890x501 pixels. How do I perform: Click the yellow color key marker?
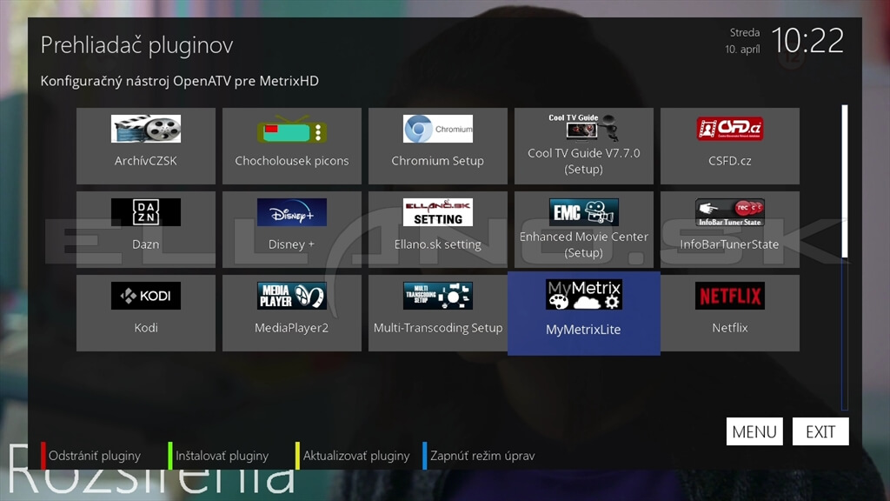297,456
